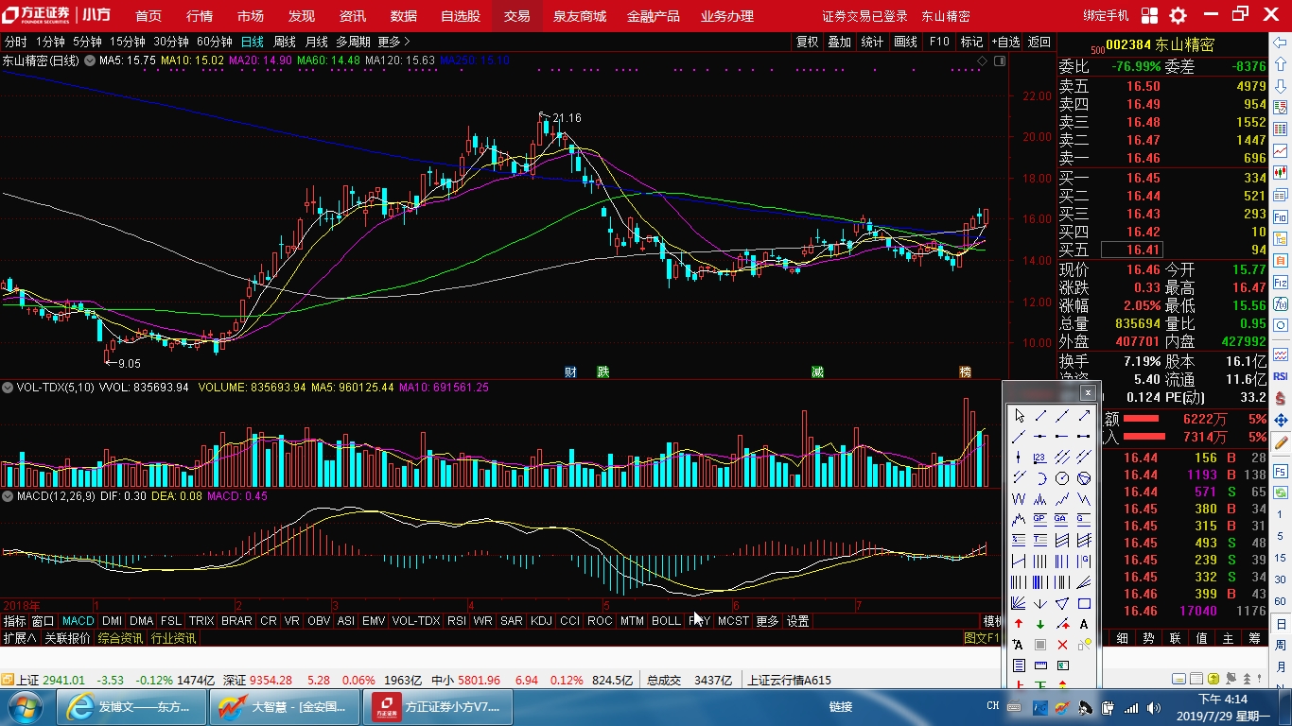Screen dimensions: 1292x726
Task: Select the circle drawing tool in the palette
Action: (1062, 477)
